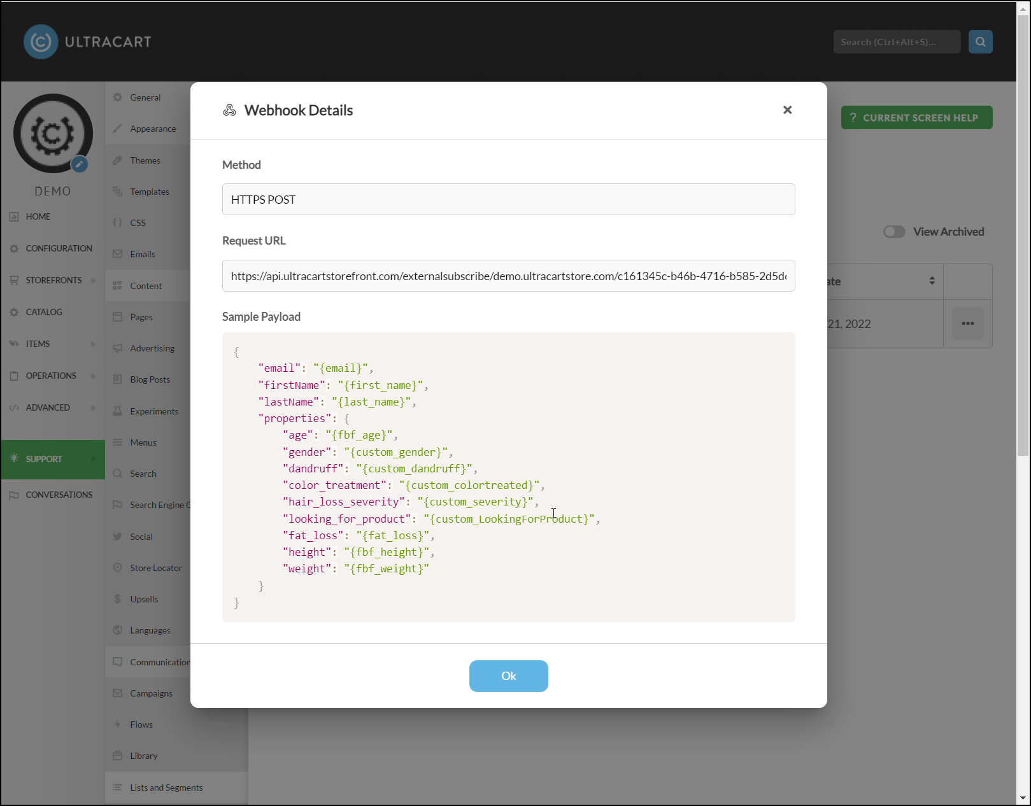
Task: Close the Webhook Details dialog with X
Action: (787, 110)
